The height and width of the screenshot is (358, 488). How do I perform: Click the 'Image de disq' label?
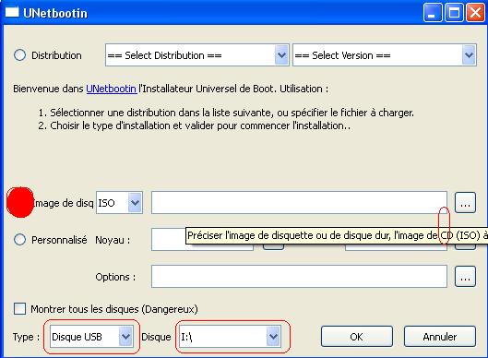[x=63, y=203]
